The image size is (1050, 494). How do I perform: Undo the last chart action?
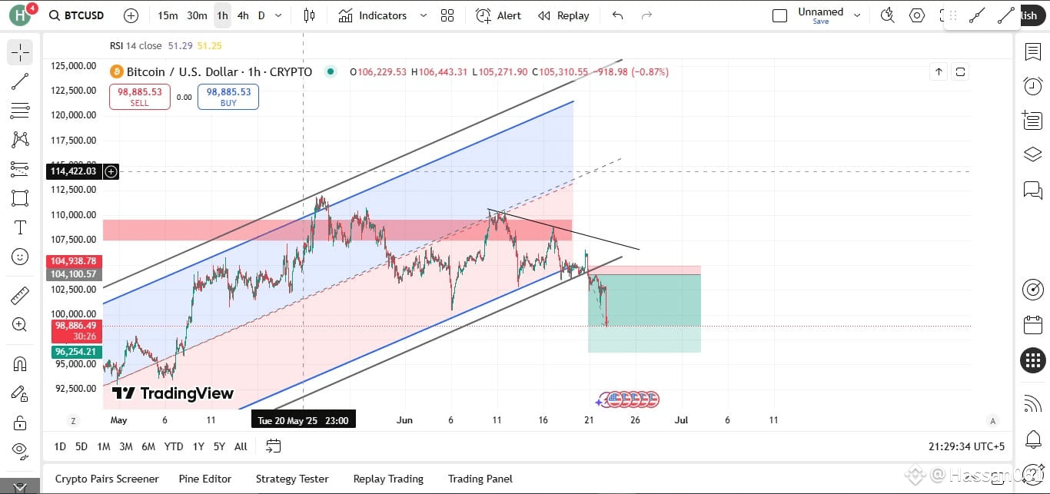617,15
